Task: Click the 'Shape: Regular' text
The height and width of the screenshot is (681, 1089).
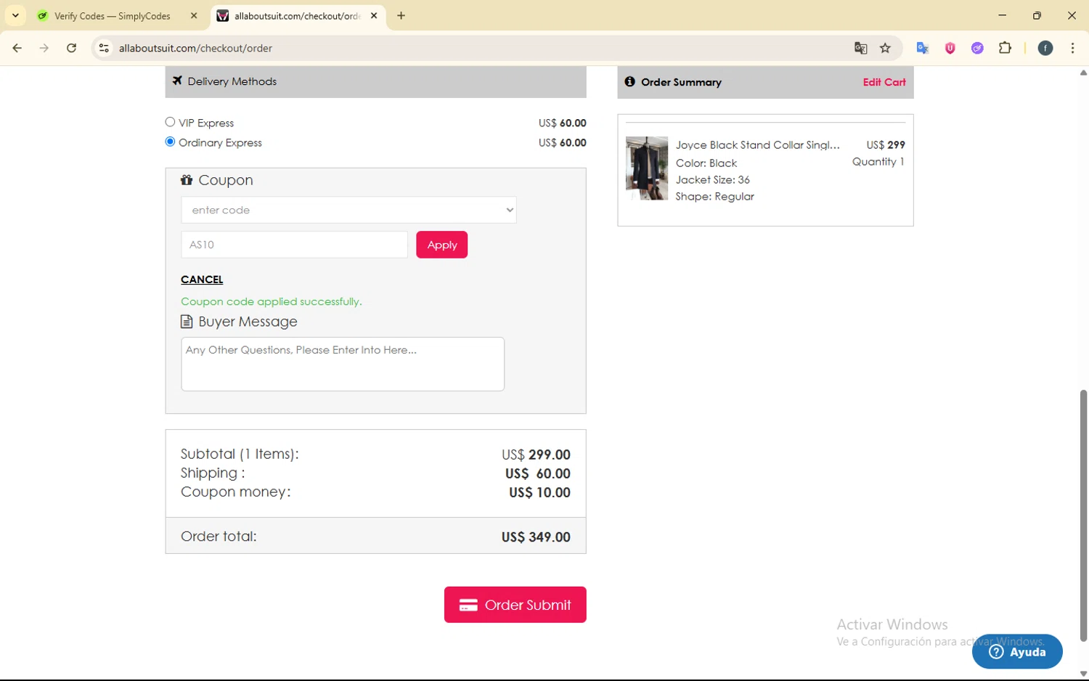Action: 714,196
